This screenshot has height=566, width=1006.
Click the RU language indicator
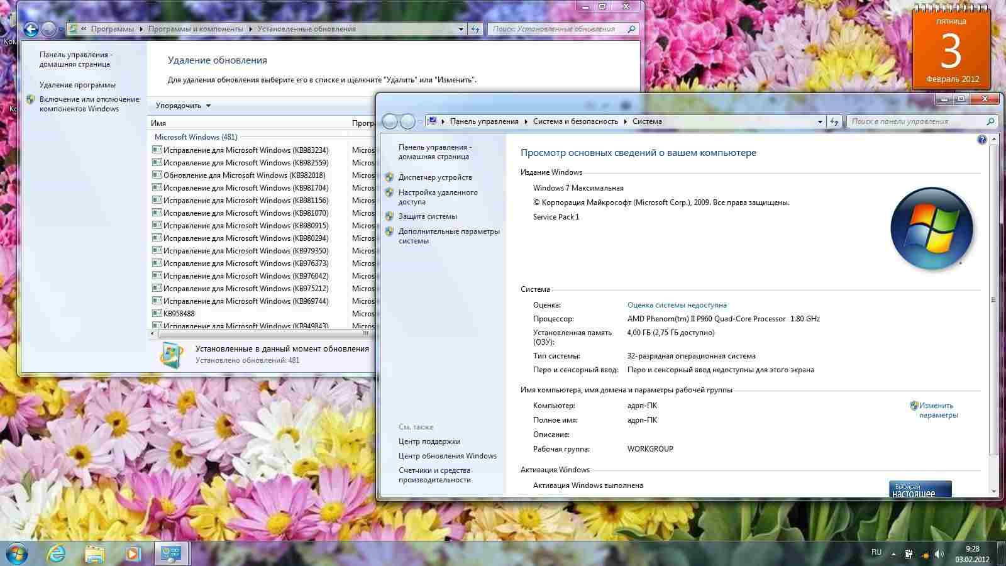[876, 552]
